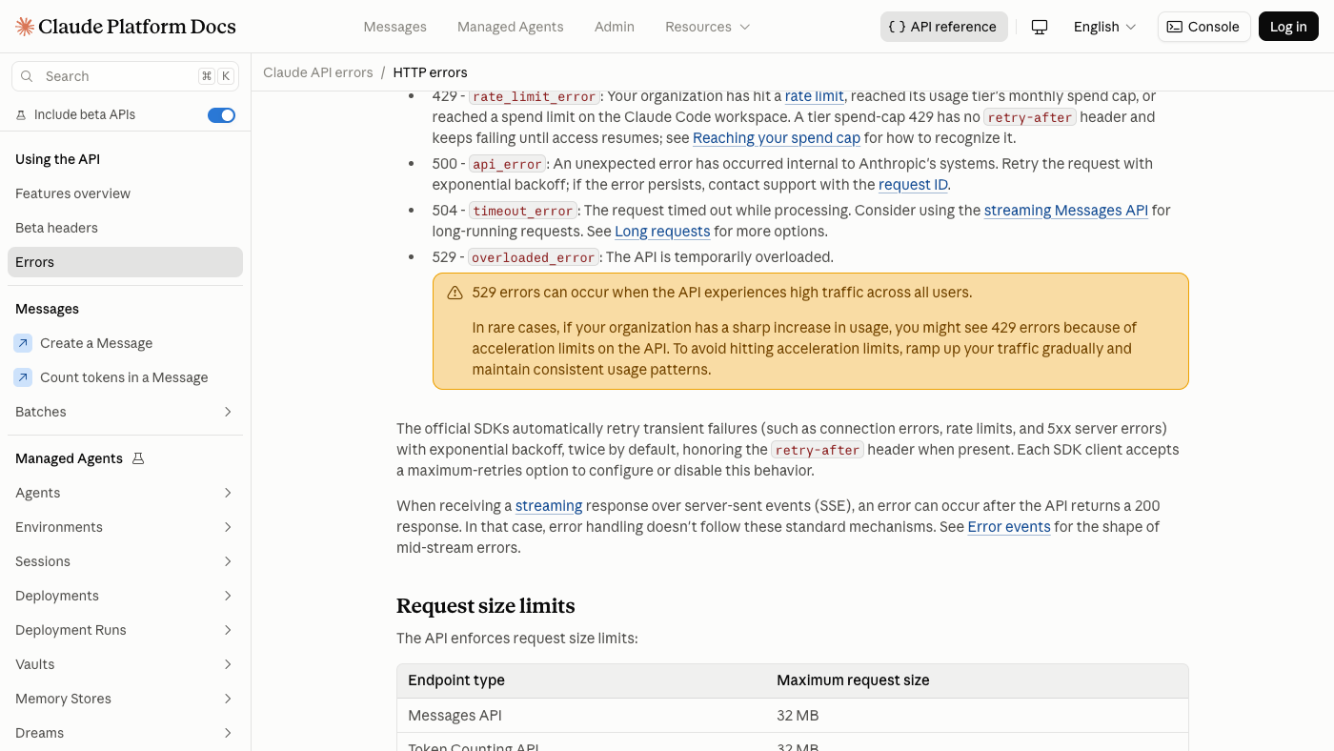This screenshot has width=1334, height=751.
Task: Click the Claude starburst logo icon
Action: pyautogui.click(x=25, y=27)
